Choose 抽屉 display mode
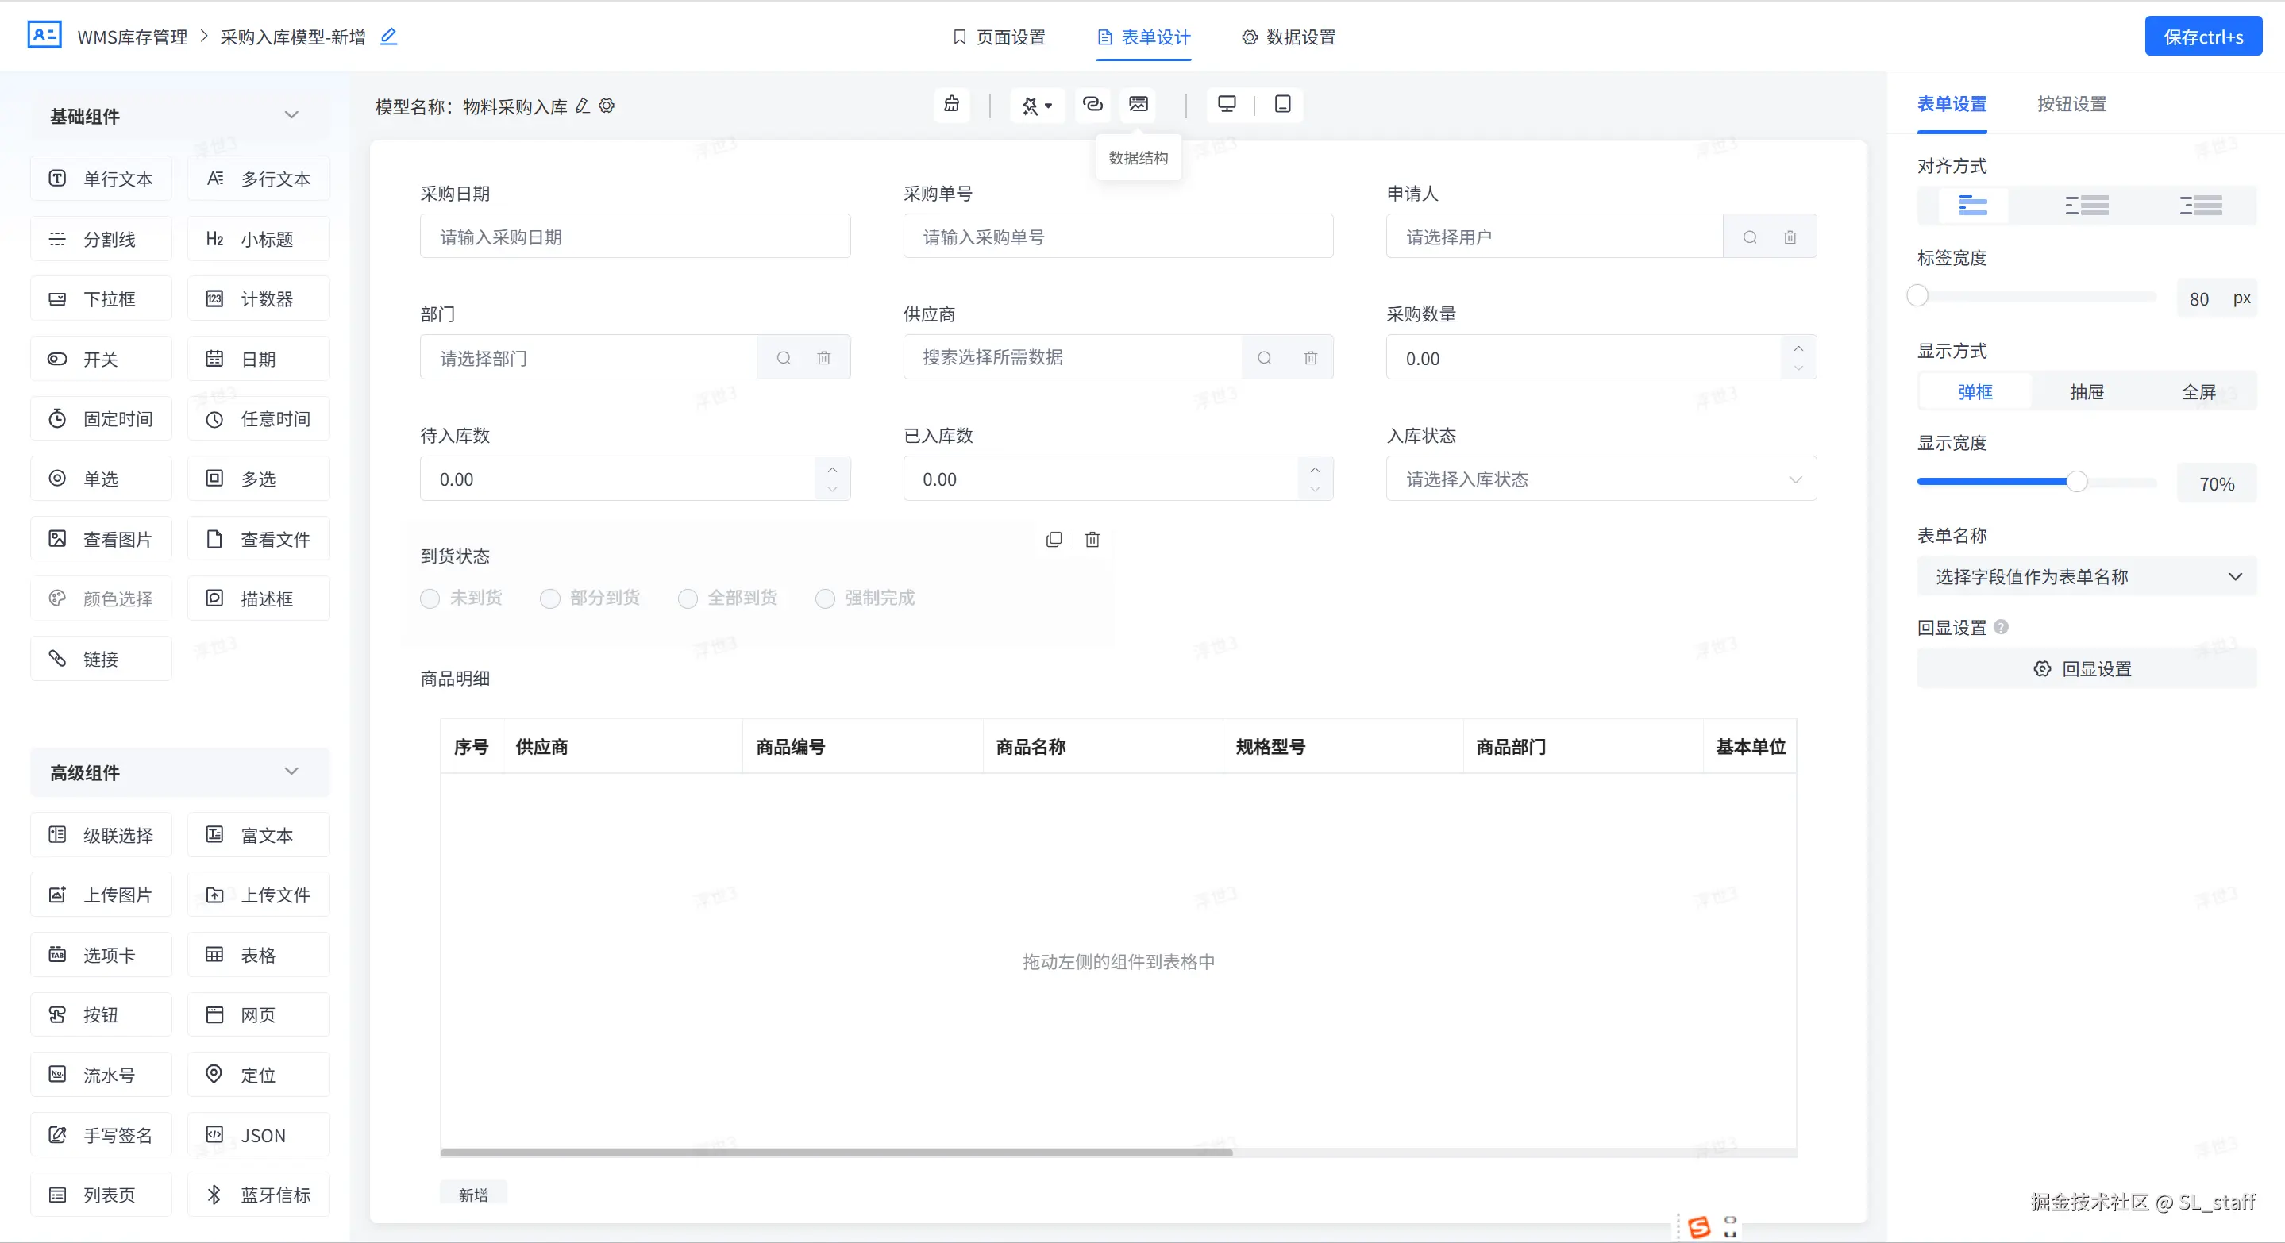This screenshot has height=1243, width=2285. point(2087,392)
